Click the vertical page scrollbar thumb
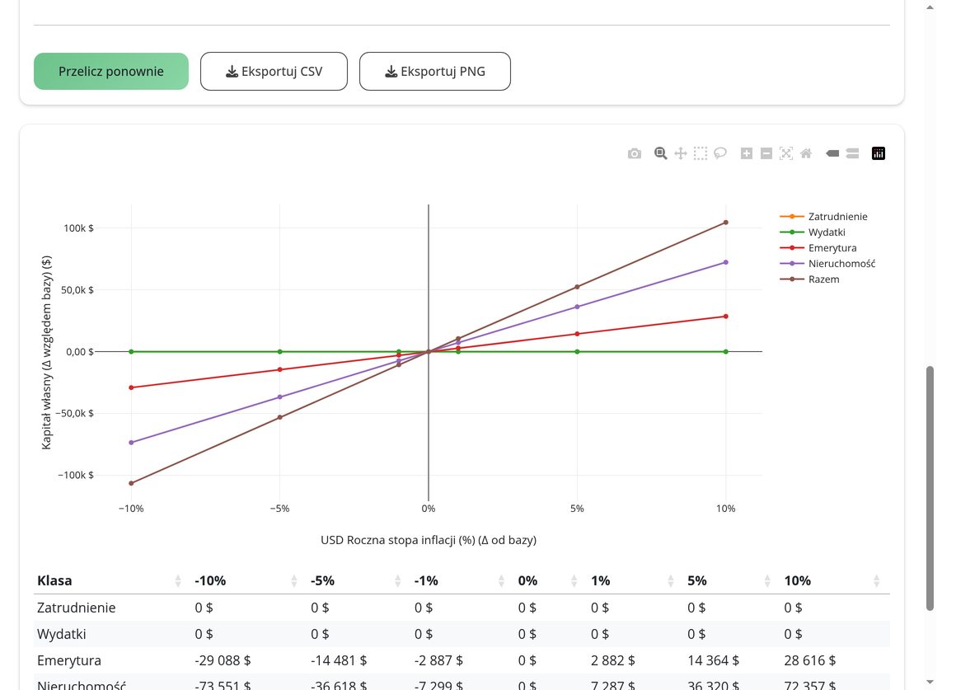 coord(930,488)
